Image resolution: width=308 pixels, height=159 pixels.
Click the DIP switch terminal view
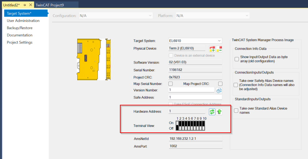[190, 126]
